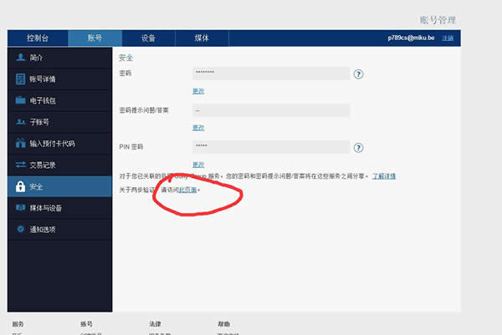Click 更改 under 密码提示问题/答案
502x335 pixels.
[x=198, y=128]
